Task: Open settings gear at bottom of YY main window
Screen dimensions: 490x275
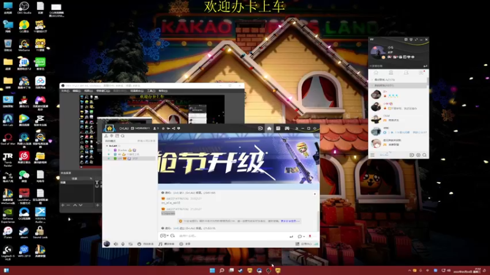Action: 418,155
